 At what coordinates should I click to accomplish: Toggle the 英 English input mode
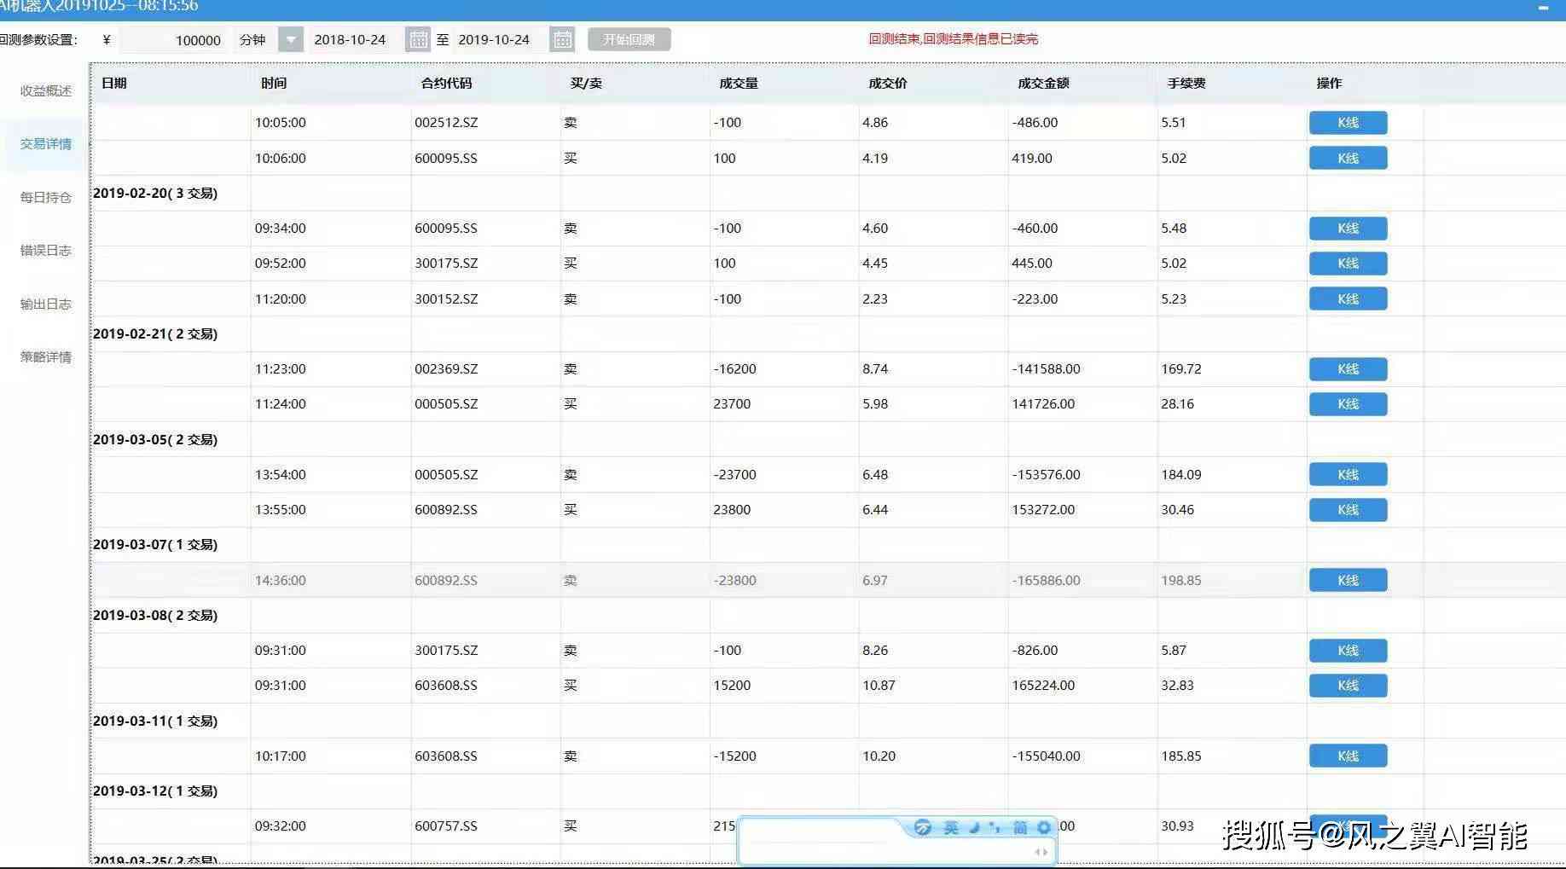[950, 827]
